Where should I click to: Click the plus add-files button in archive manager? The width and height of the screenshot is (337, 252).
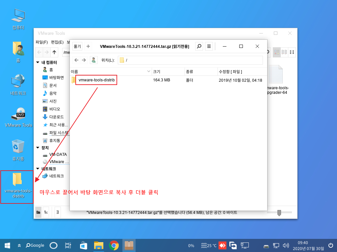point(88,46)
